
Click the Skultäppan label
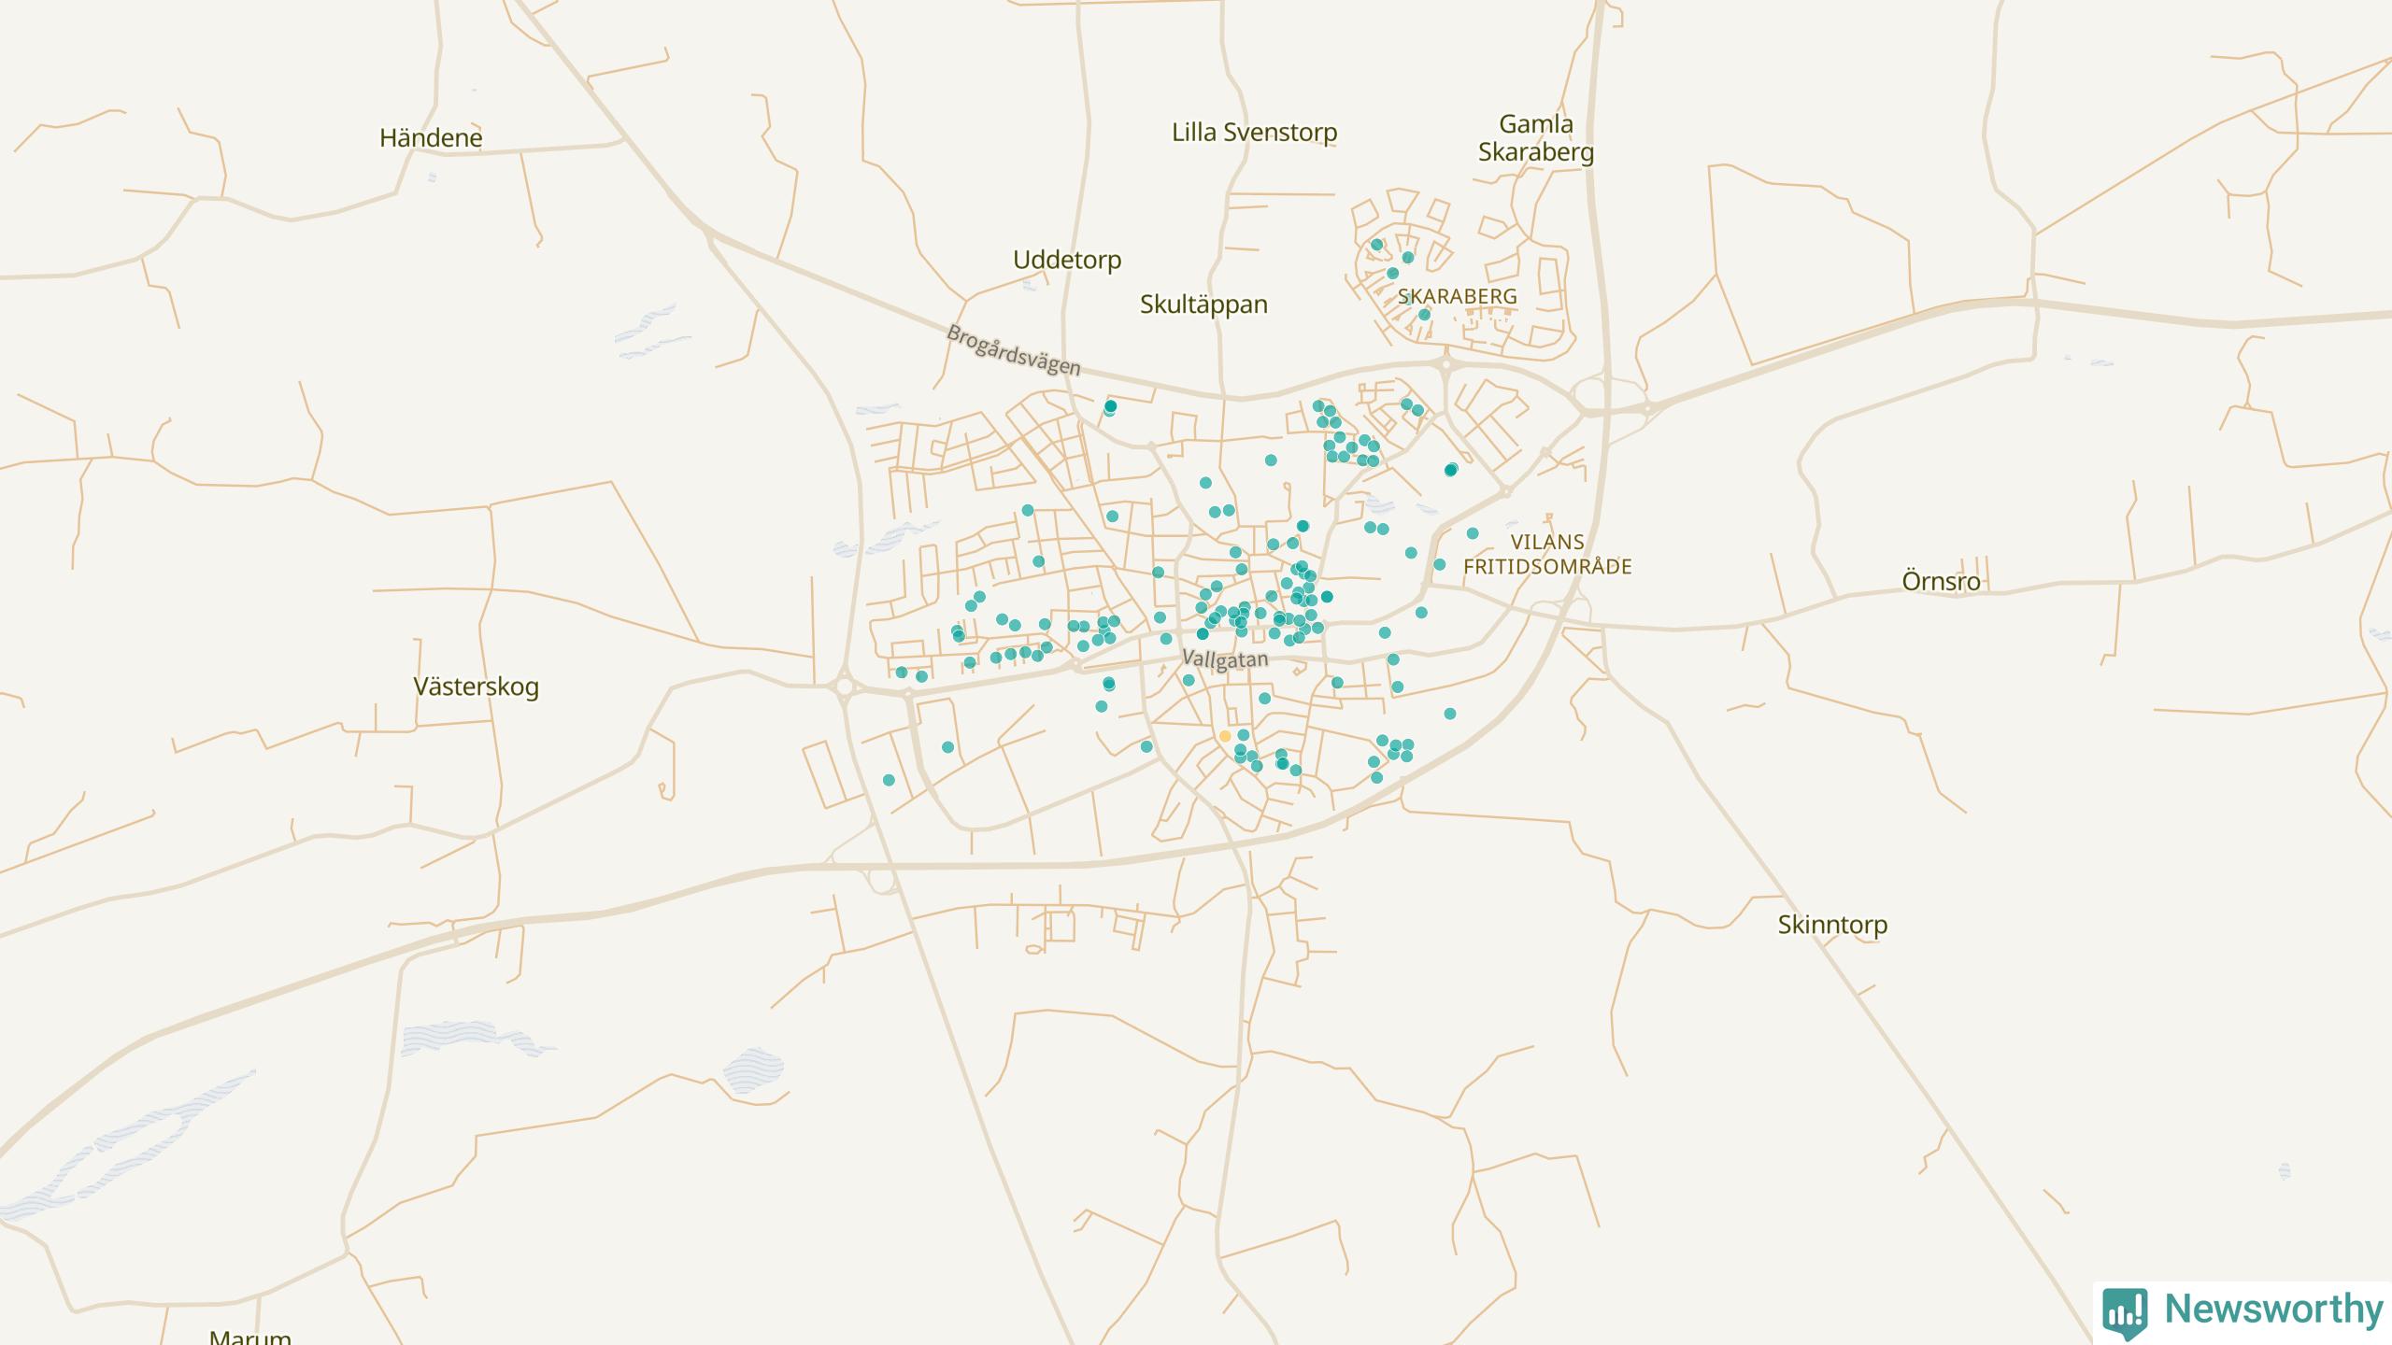pyautogui.click(x=1203, y=304)
